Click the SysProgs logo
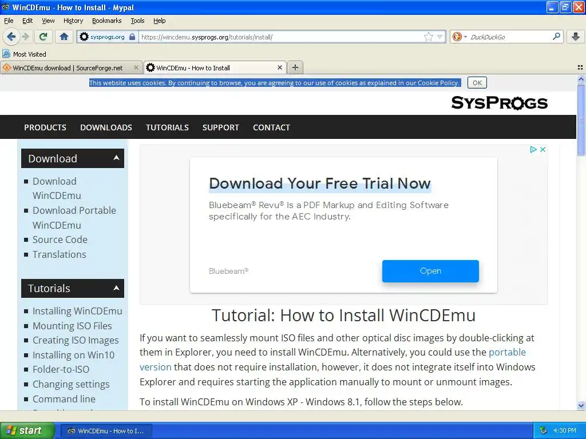 point(499,103)
